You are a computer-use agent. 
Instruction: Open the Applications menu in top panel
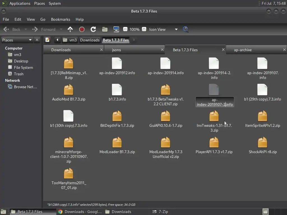pos(20,3)
